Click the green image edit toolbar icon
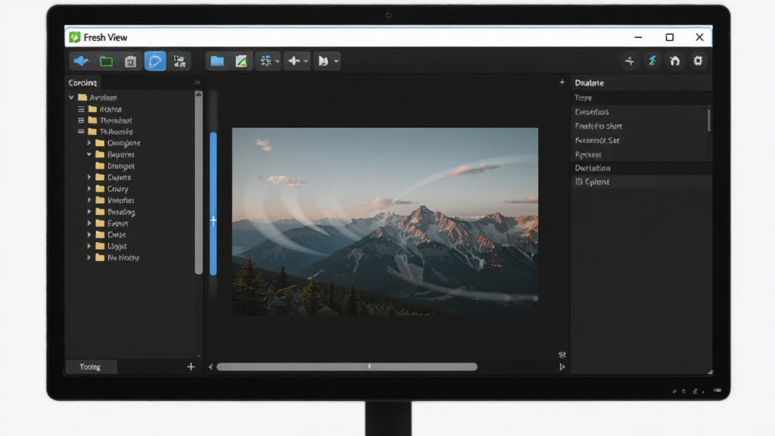The height and width of the screenshot is (436, 775). (241, 61)
